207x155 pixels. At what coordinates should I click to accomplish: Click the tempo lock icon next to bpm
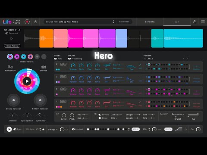pyautogui.click(x=43, y=129)
